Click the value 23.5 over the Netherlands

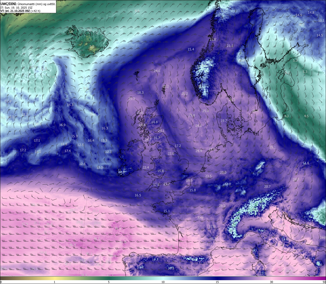[x=208, y=176]
